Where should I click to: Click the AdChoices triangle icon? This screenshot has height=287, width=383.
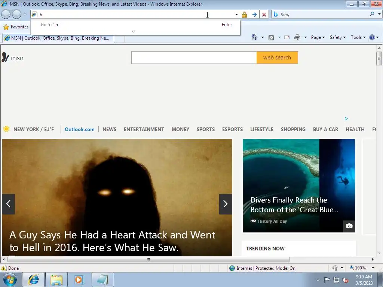click(346, 118)
